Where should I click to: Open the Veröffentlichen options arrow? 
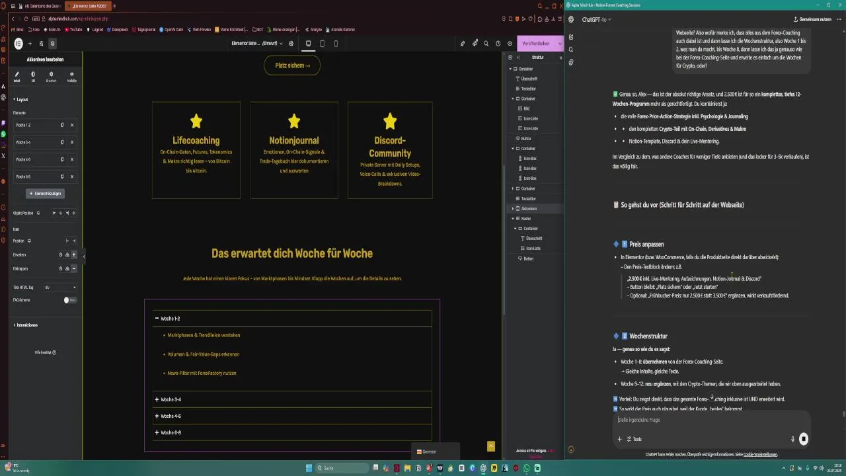560,44
